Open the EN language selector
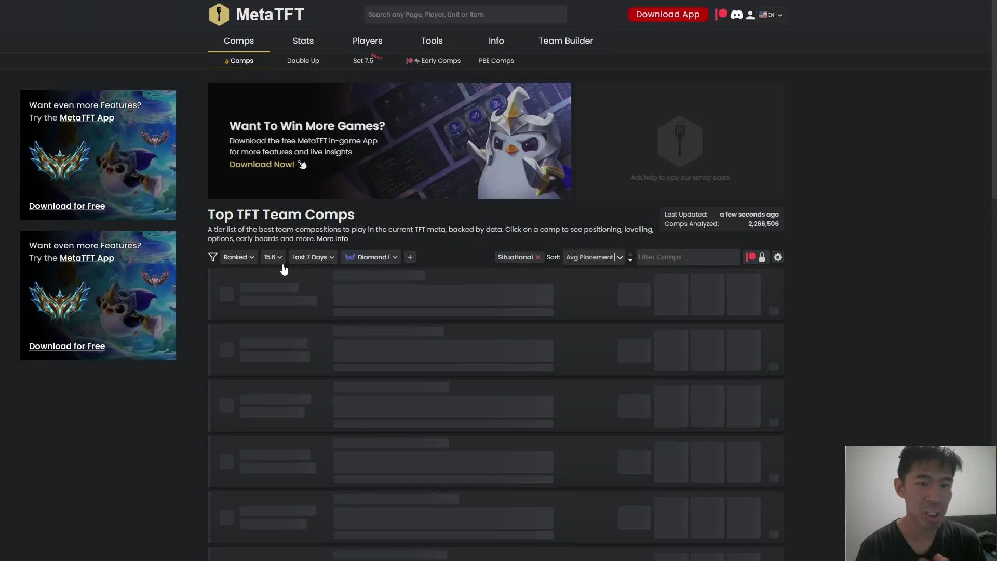The width and height of the screenshot is (997, 561). point(771,15)
